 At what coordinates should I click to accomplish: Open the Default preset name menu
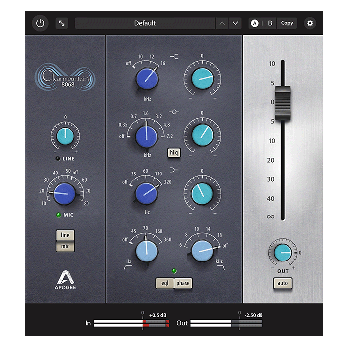(145, 23)
